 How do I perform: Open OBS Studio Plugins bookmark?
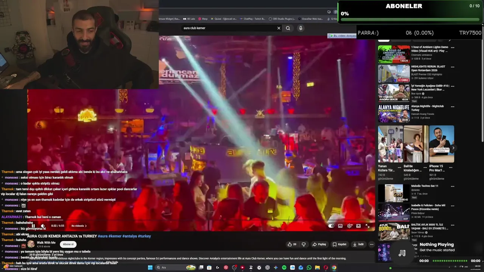click(x=282, y=19)
